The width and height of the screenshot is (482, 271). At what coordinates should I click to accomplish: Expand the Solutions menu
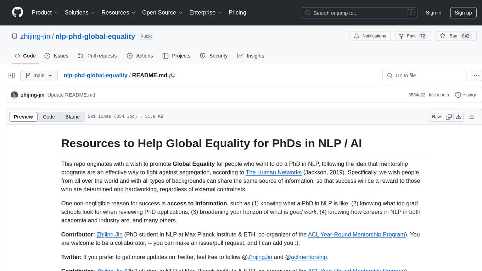tap(80, 12)
